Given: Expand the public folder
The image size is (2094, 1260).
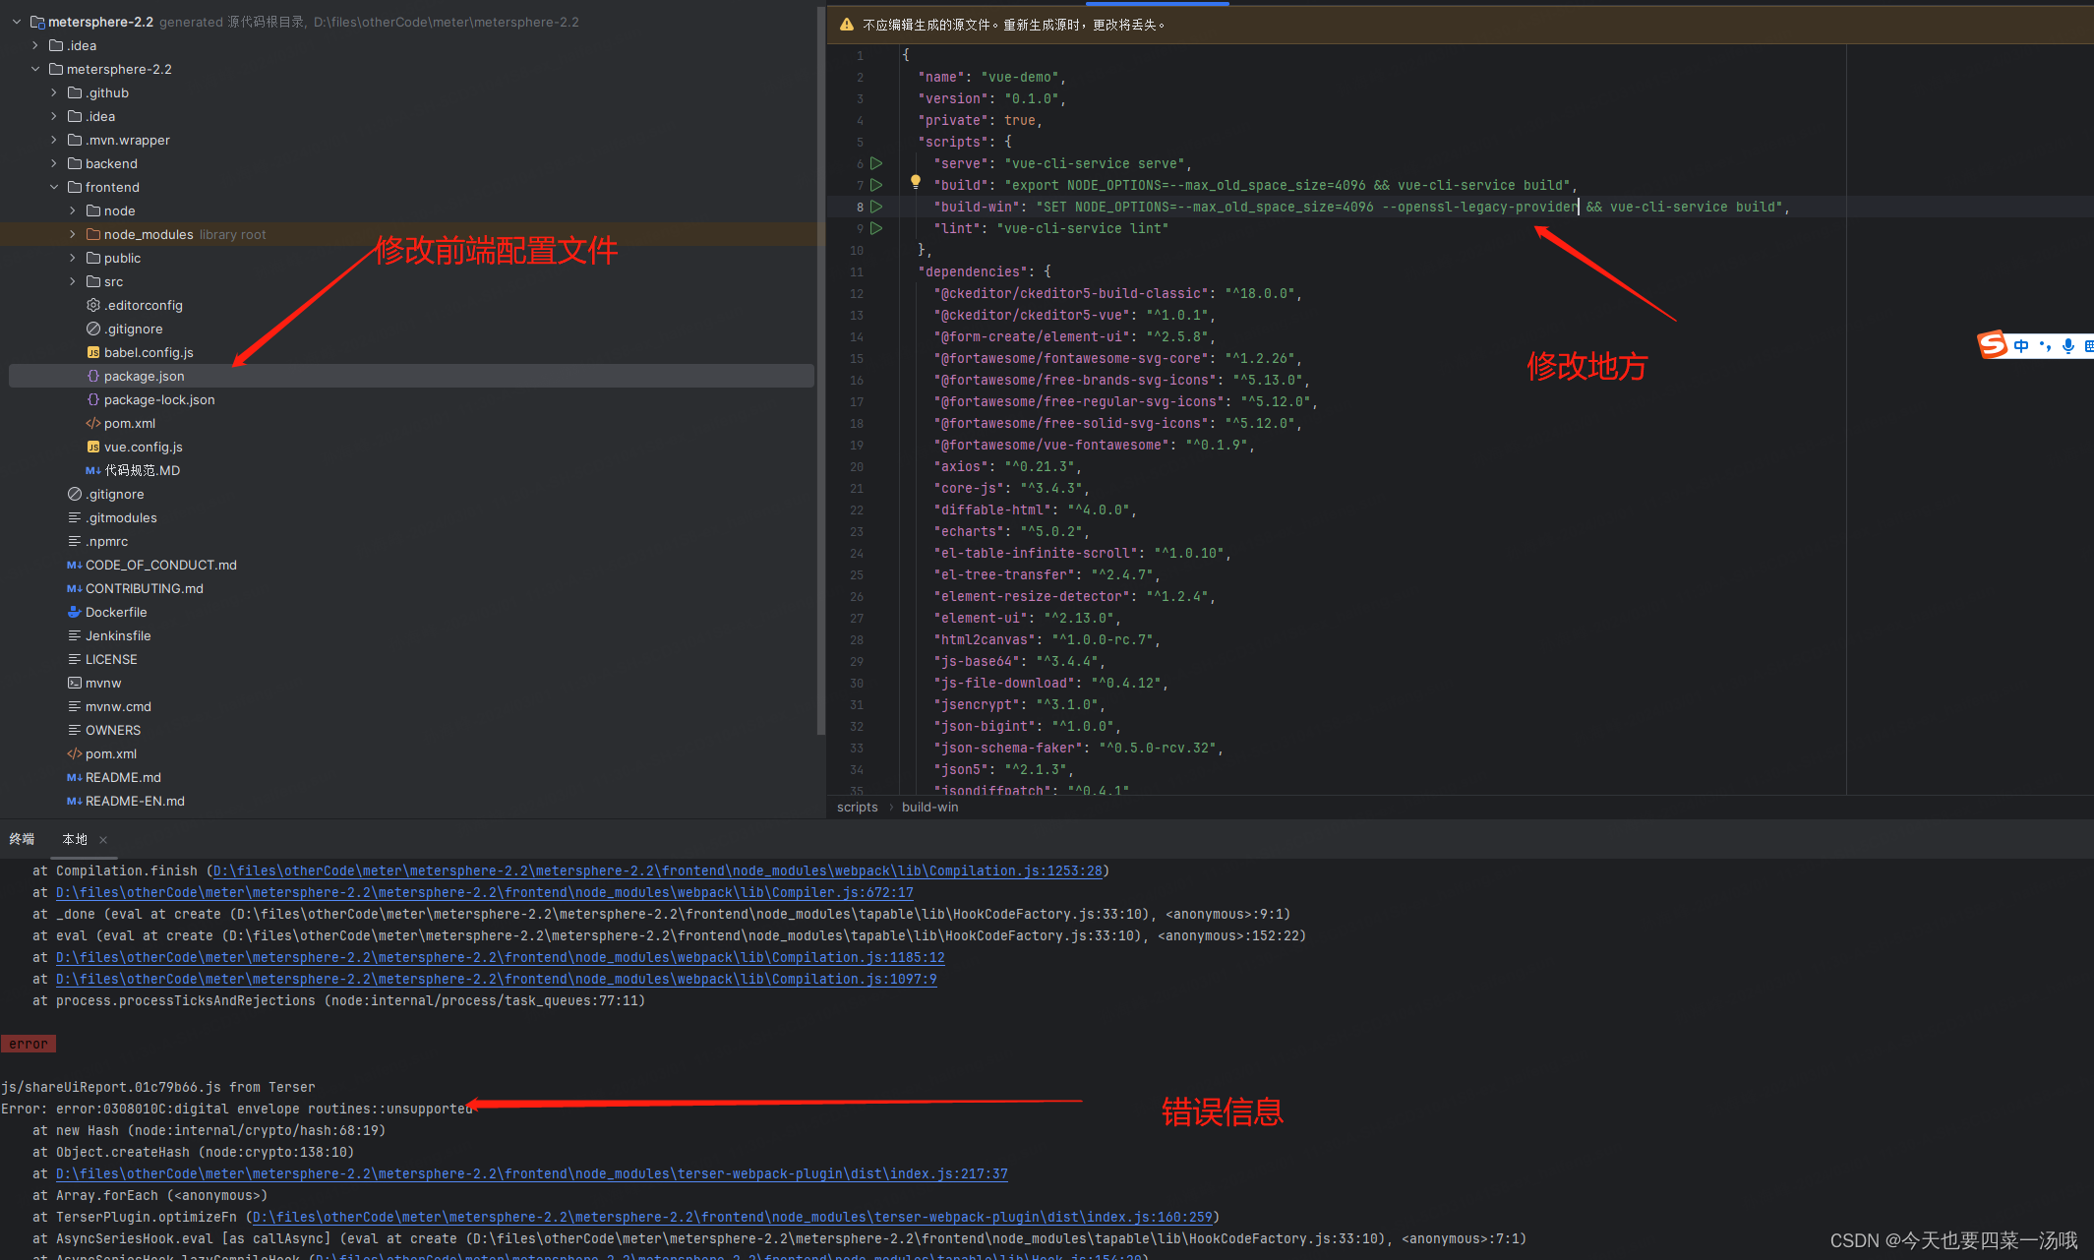Looking at the screenshot, I should [x=73, y=258].
